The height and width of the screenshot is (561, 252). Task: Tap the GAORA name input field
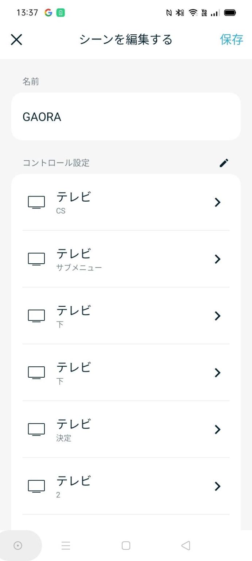click(x=126, y=117)
